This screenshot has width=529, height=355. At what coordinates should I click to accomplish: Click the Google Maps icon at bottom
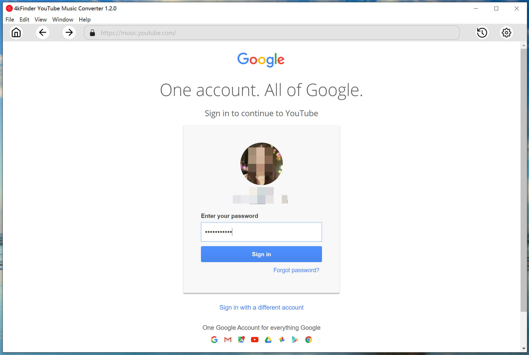[241, 339]
